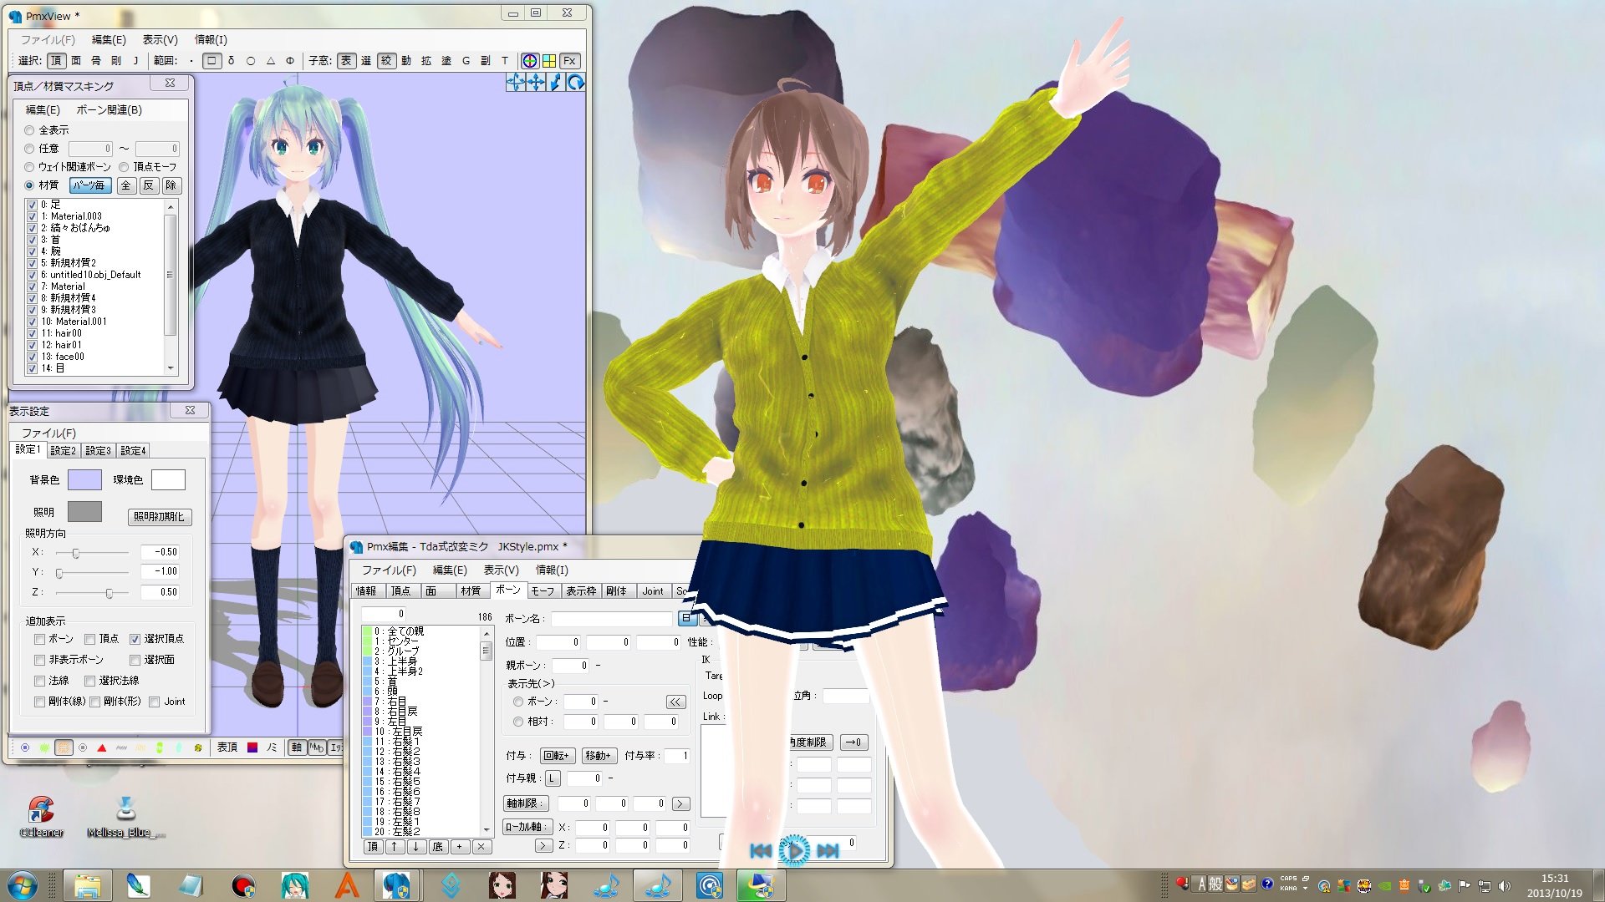1605x902 pixels.
Task: Enable the Joint display checkbox
Action: (x=154, y=702)
